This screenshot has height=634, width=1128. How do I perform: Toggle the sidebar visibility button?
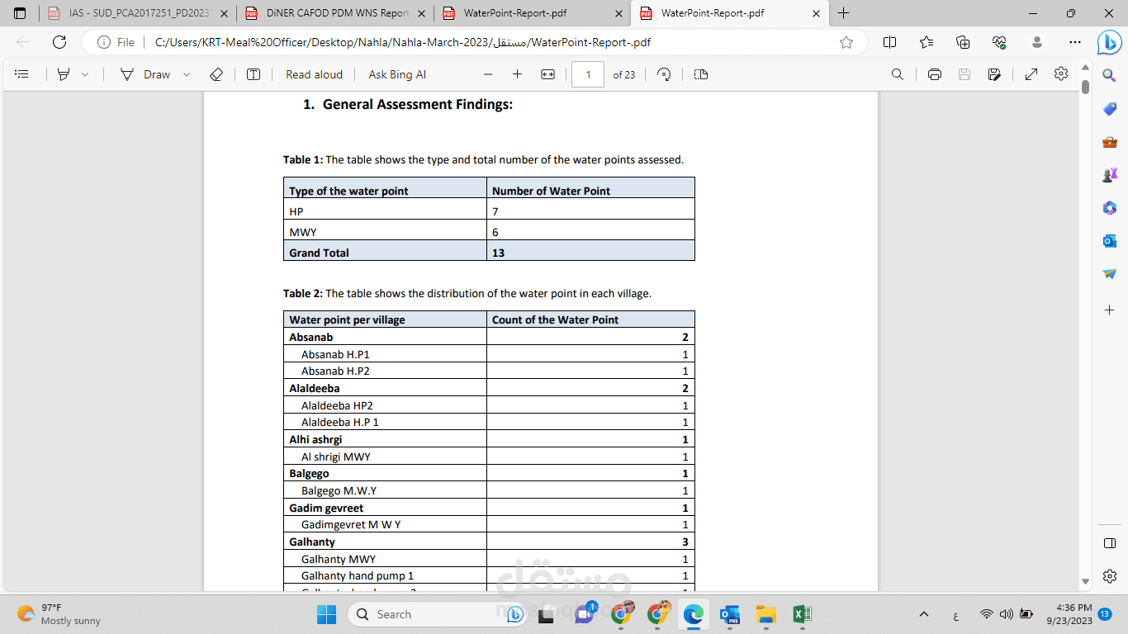coord(1110,543)
